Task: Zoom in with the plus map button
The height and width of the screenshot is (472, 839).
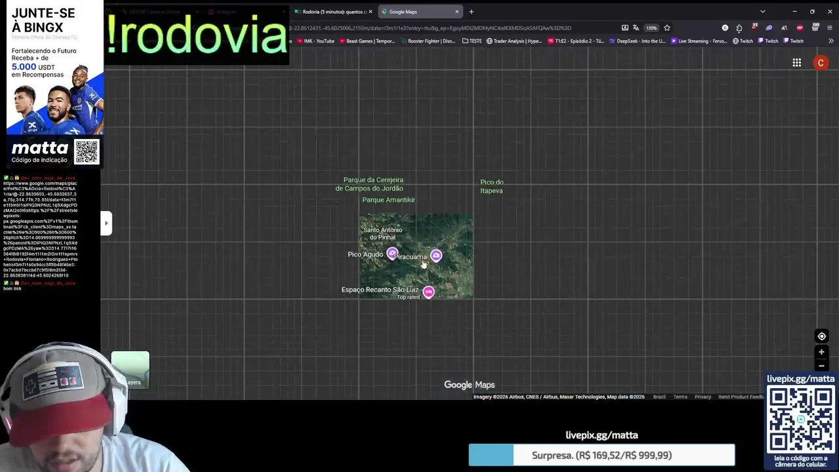Action: 821,352
